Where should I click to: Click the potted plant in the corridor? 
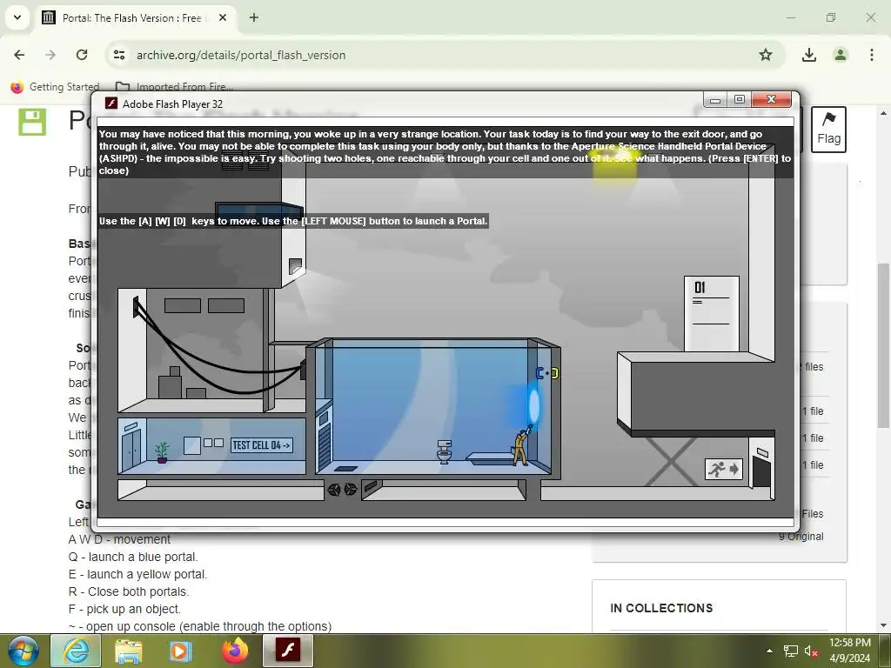162,452
